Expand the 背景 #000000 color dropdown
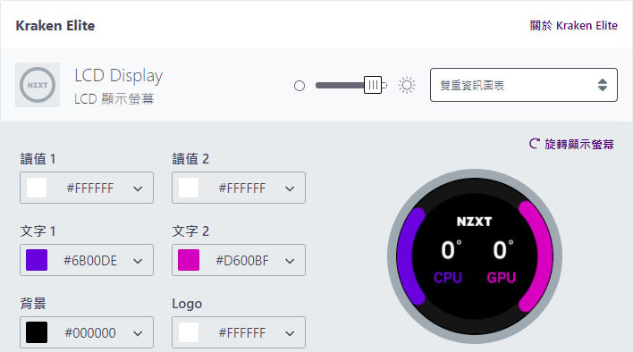Screen dimensions: 633x352 [x=87, y=332]
